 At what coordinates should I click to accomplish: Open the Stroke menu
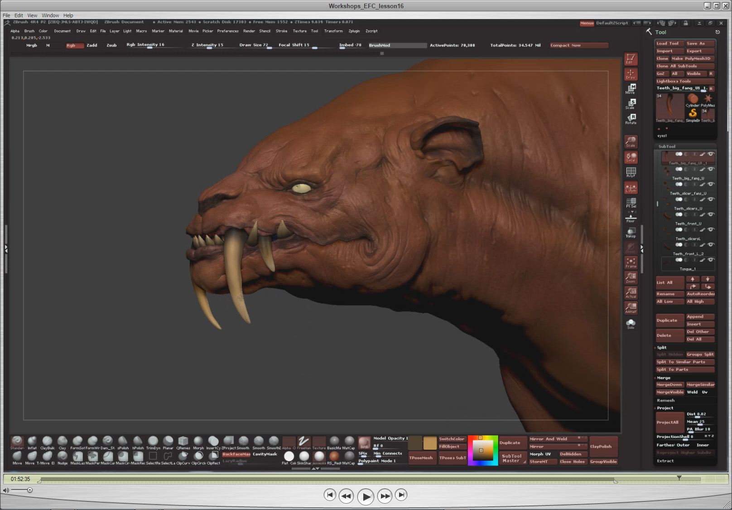(281, 31)
